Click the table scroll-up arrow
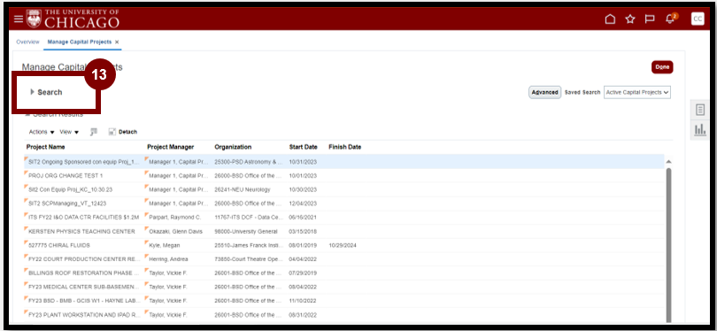This screenshot has width=717, height=331. click(668, 162)
